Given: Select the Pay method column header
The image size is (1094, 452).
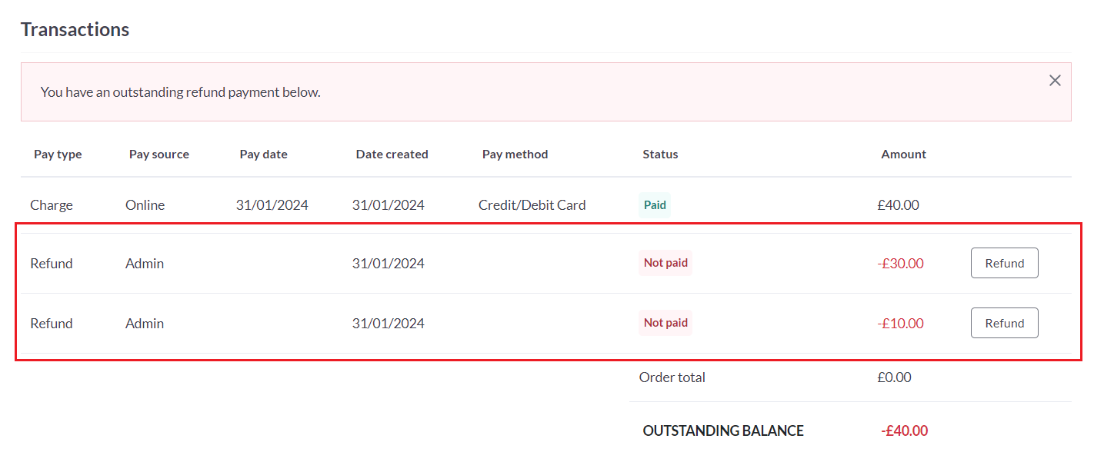Looking at the screenshot, I should (515, 154).
